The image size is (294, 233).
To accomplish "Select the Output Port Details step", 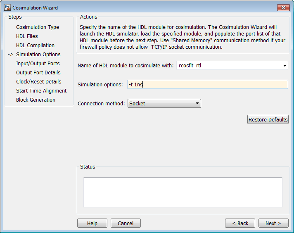I will click(x=38, y=73).
